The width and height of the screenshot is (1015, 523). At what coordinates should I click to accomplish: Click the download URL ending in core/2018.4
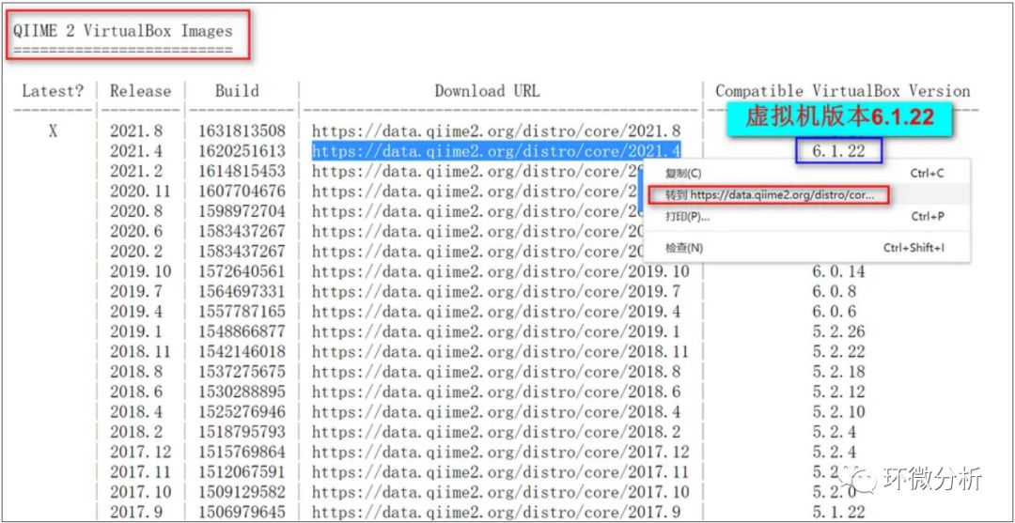pyautogui.click(x=496, y=412)
